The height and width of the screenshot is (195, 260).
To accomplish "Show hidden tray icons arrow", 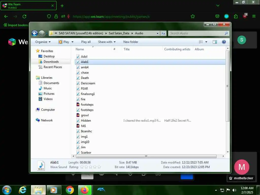I will [216, 190].
